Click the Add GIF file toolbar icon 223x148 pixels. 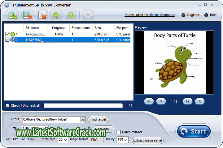tap(13, 15)
